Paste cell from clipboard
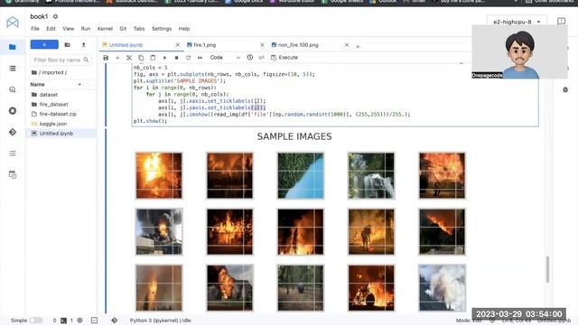The height and width of the screenshot is (325, 578). [153, 58]
